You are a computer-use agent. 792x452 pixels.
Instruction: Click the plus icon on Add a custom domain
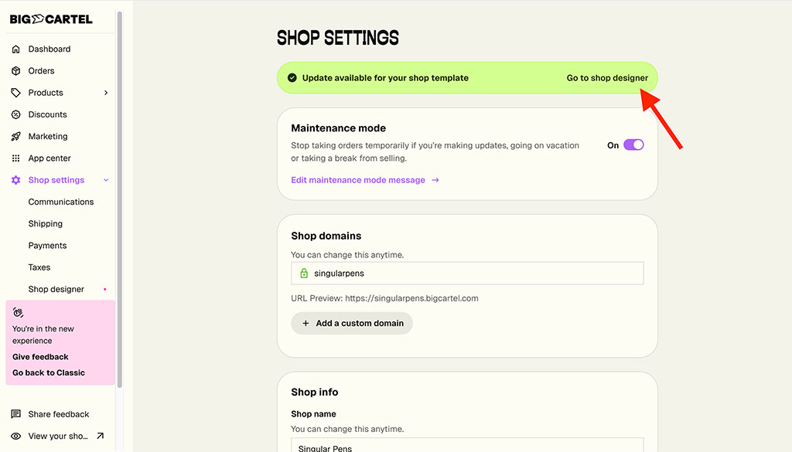[306, 324]
